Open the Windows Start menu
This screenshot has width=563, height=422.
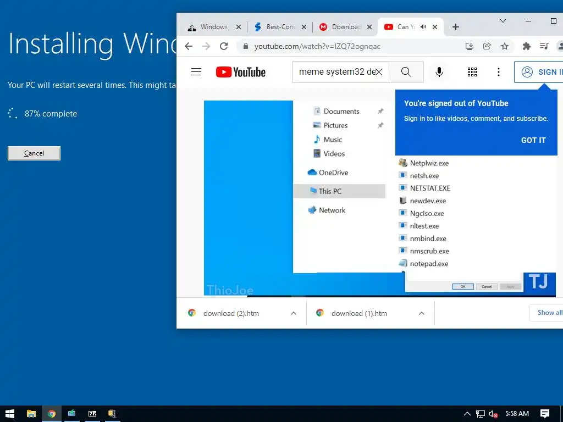point(10,414)
